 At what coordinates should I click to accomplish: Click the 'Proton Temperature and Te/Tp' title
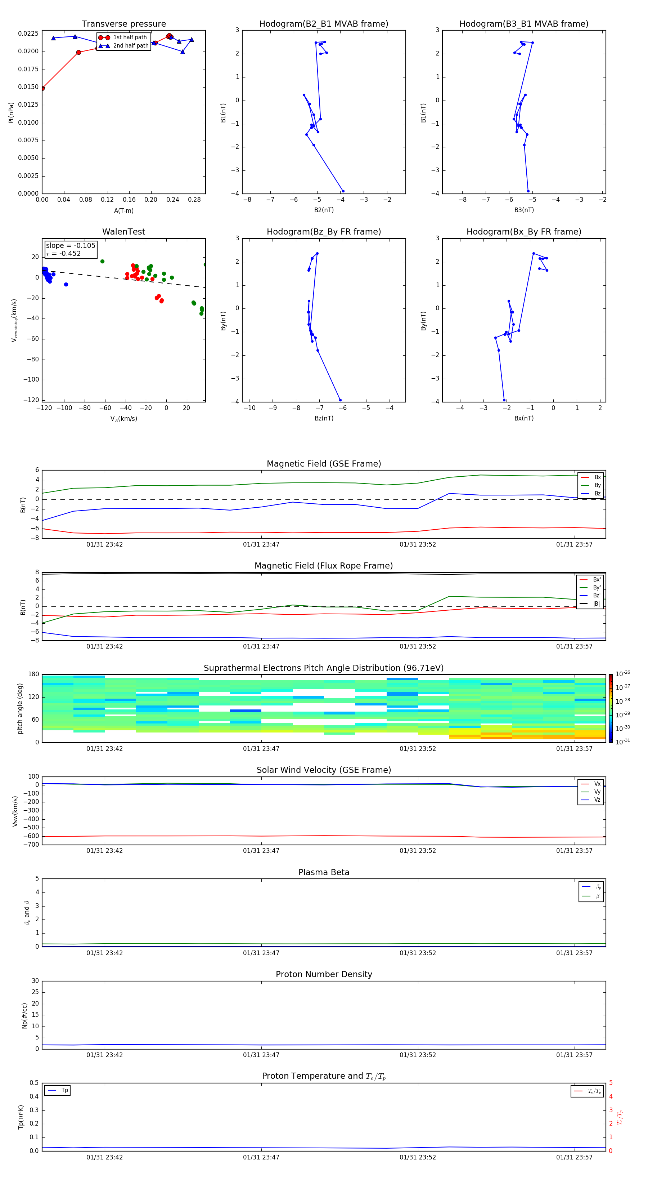(x=324, y=1076)
